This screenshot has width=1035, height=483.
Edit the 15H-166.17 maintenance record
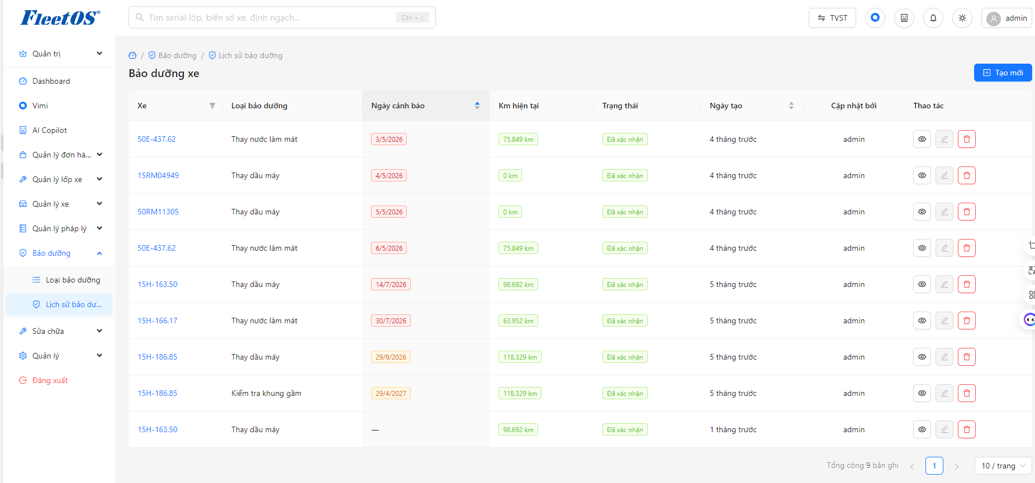[944, 321]
